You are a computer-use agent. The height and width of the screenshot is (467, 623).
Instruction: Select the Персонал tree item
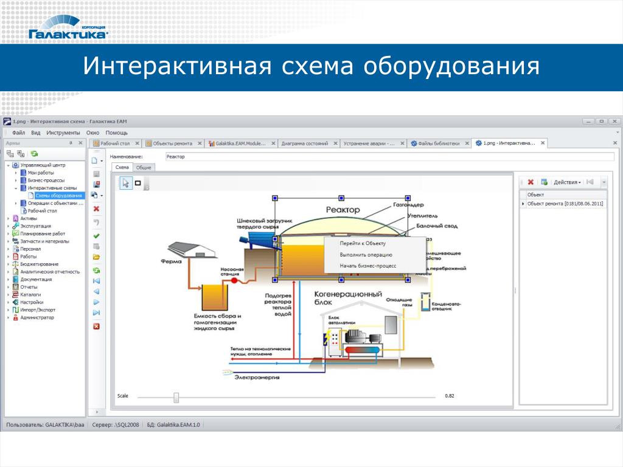30,249
